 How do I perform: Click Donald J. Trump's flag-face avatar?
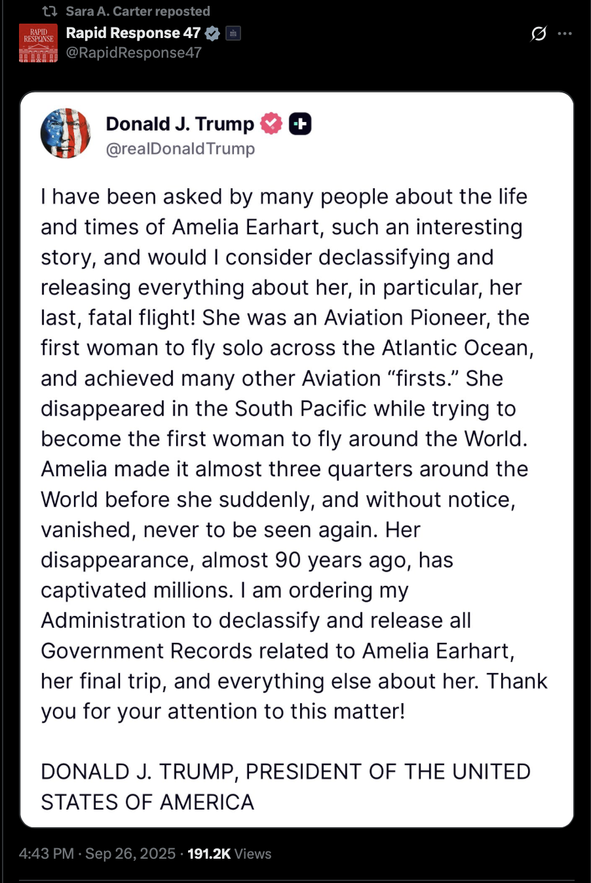66,133
